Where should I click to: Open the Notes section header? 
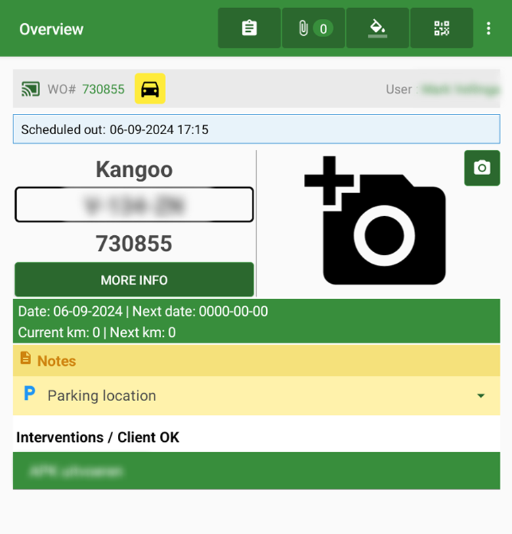(x=257, y=361)
